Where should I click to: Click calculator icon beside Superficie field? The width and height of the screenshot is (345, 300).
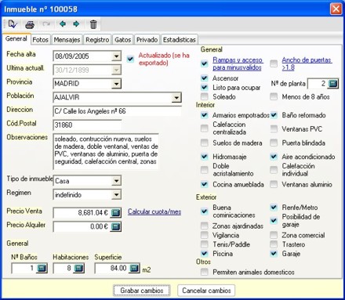click(x=134, y=268)
